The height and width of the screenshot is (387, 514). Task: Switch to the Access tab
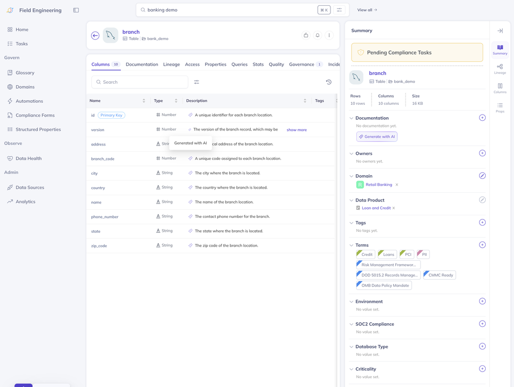pyautogui.click(x=192, y=64)
